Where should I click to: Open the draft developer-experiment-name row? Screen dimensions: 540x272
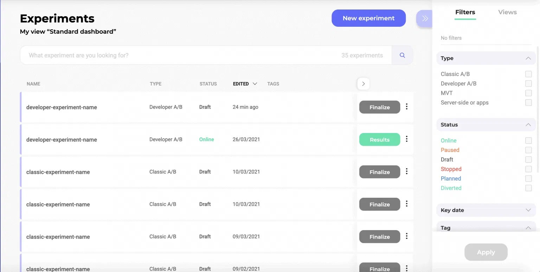[62, 107]
